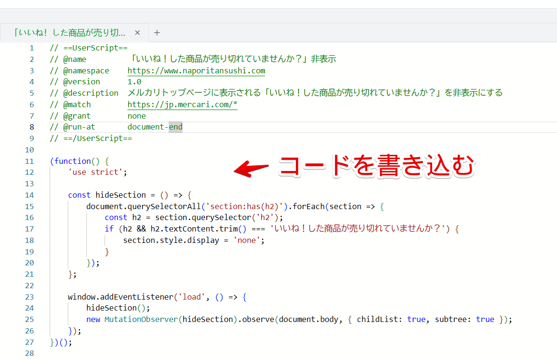Open a new script tab with plus icon
This screenshot has height=362, width=557.
tap(157, 33)
